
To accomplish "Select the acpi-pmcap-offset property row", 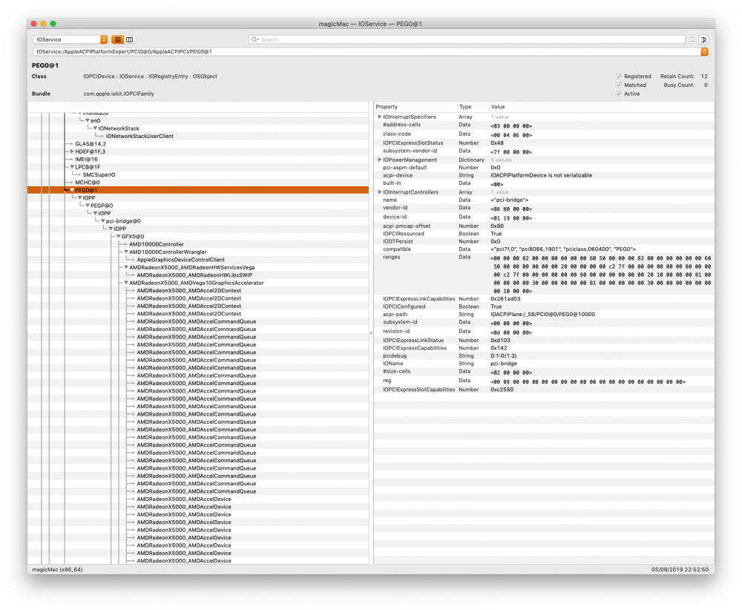I will coord(544,226).
